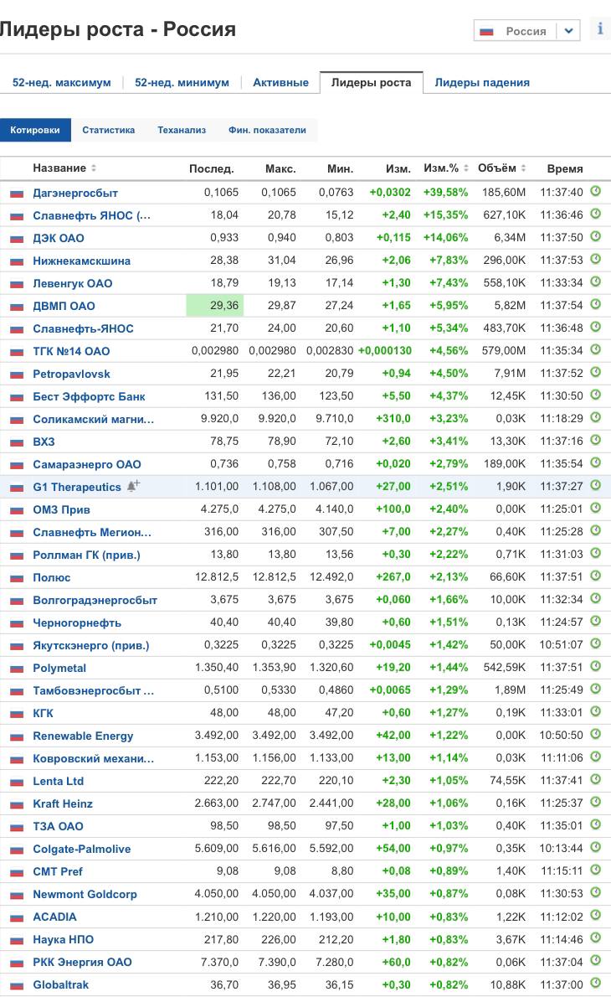Open the Россия country dropdown

526,30
